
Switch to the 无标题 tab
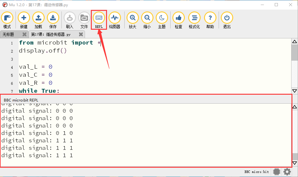pos(8,34)
